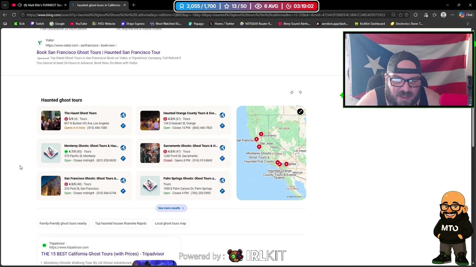Viewport: 476px width, 267px height.
Task: Open a new browser tab
Action: pyautogui.click(x=134, y=5)
